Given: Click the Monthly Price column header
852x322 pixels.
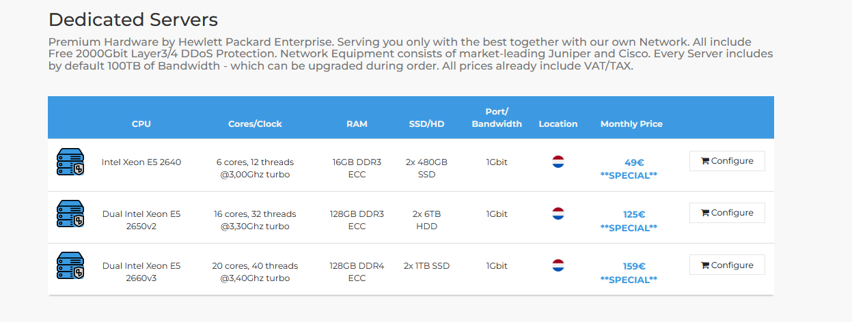Looking at the screenshot, I should point(631,124).
